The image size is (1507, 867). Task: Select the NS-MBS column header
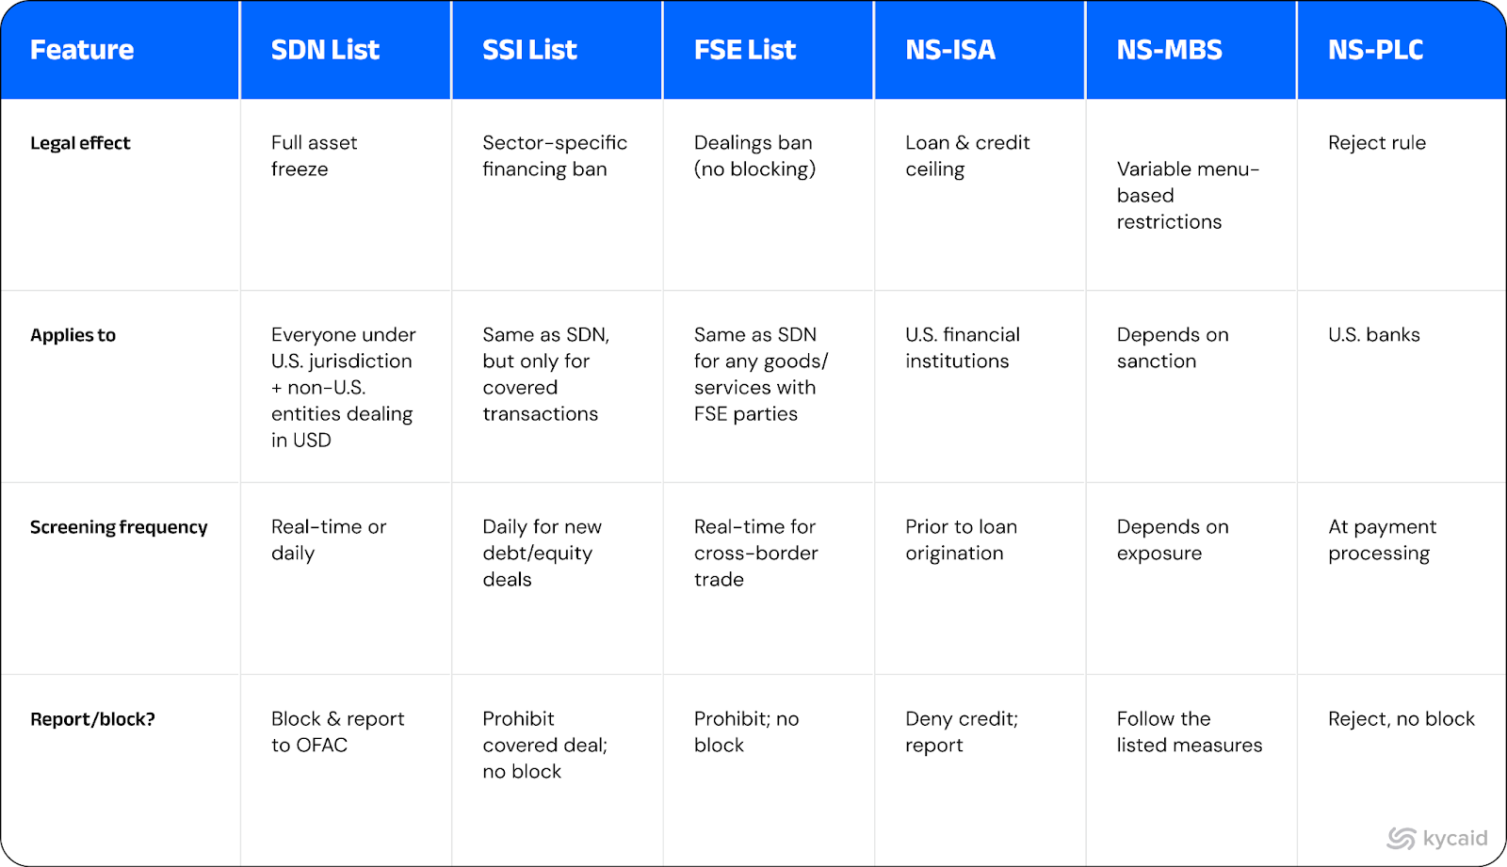pos(1170,50)
